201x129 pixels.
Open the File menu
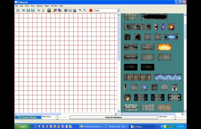click(x=17, y=6)
